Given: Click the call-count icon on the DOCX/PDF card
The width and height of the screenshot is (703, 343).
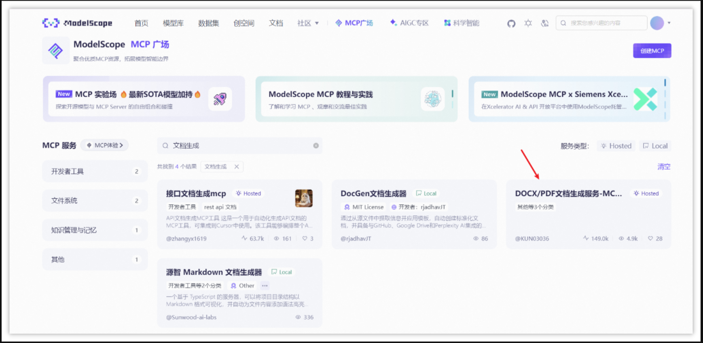Looking at the screenshot, I should (x=586, y=238).
